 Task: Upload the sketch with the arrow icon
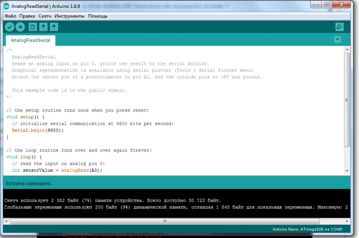click(x=20, y=27)
